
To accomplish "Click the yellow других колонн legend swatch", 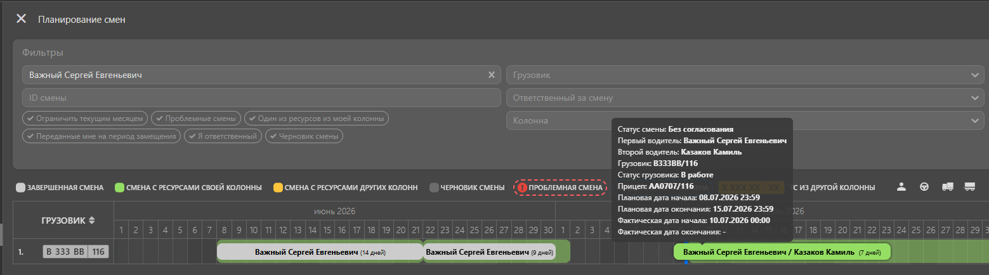I will coord(277,188).
